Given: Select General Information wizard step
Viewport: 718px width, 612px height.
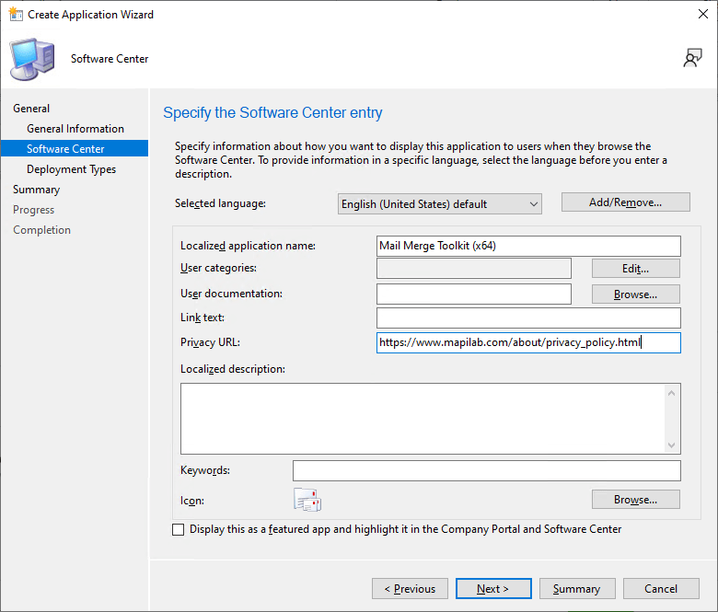Looking at the screenshot, I should pyautogui.click(x=75, y=129).
